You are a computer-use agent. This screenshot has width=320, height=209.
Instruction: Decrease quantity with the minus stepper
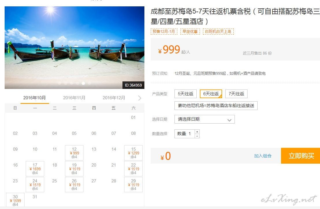197,136
